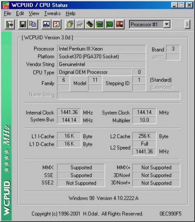The image size is (195, 222).
Task: Click the yellow stacked windows icon
Action: (x=70, y=24)
